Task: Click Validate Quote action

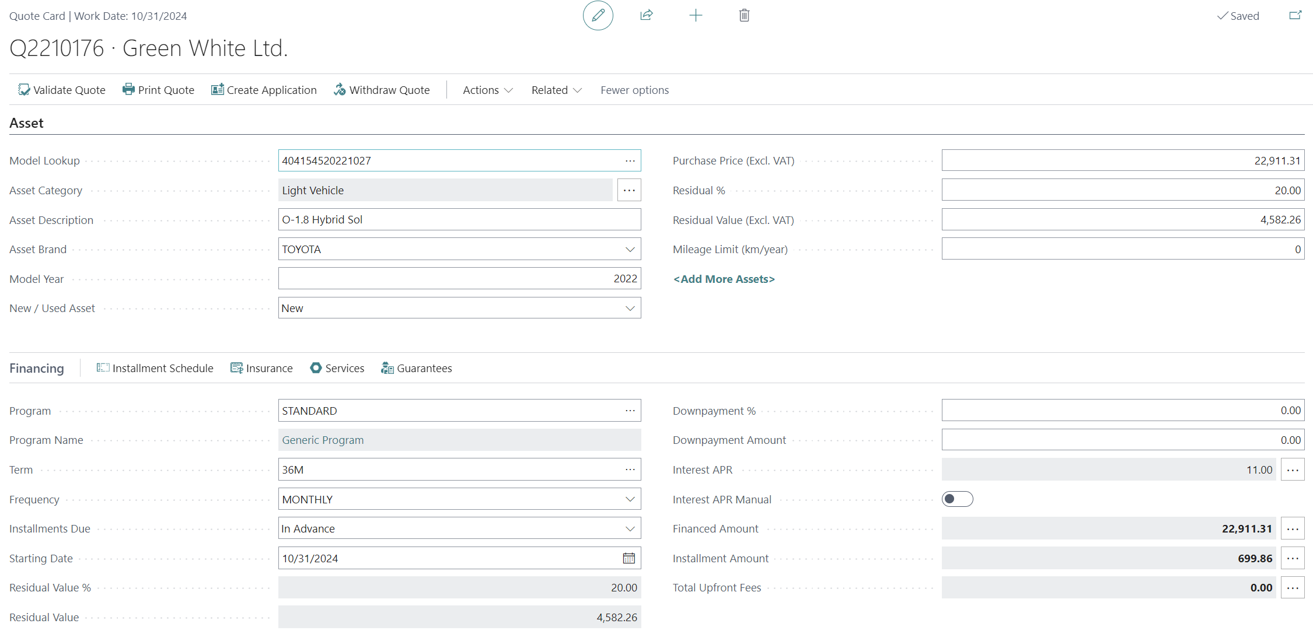Action: coord(62,90)
